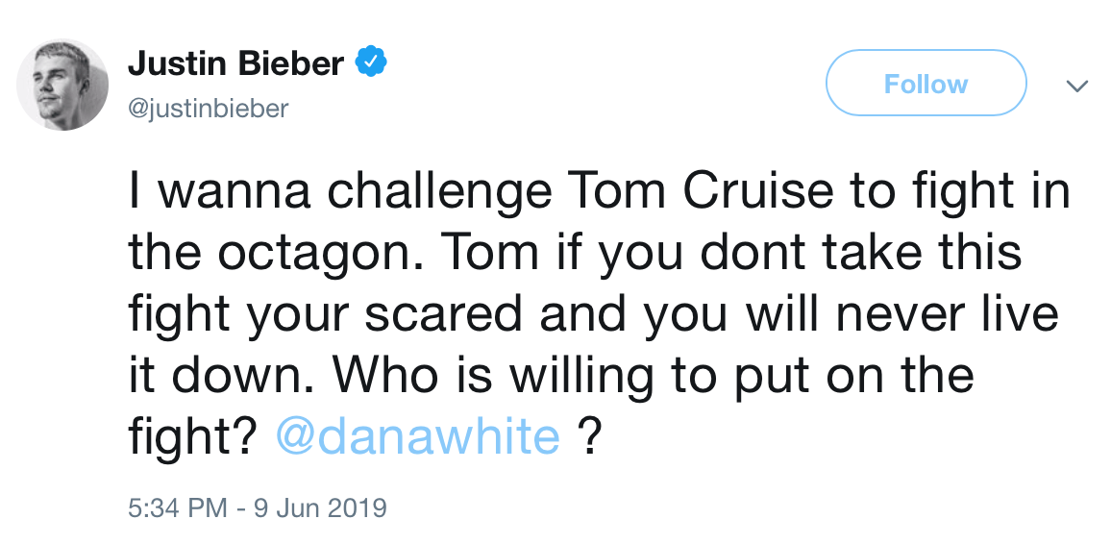Click the 9 Jun 2019 date
Screen dimensions: 1111x544
pos(319,507)
